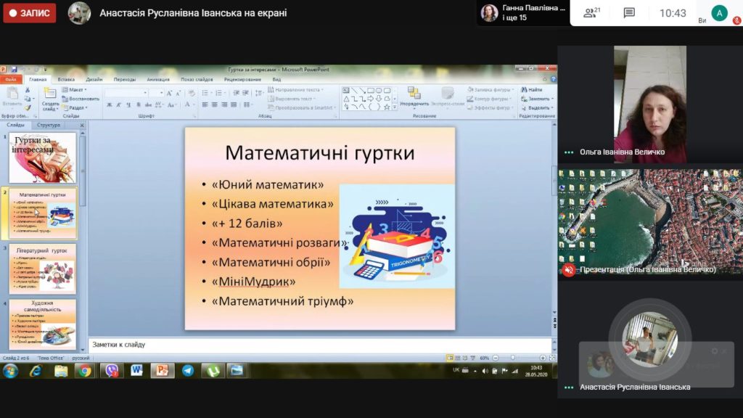Viewport: 743px width, 418px height.
Task: Toggle center text alignment
Action: [x=215, y=104]
